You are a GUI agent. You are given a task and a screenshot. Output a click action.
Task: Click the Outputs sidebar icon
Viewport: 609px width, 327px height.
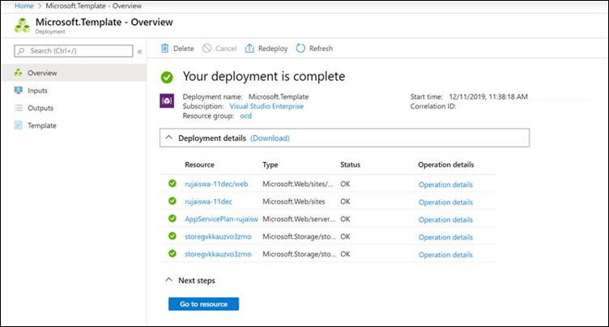pos(19,108)
